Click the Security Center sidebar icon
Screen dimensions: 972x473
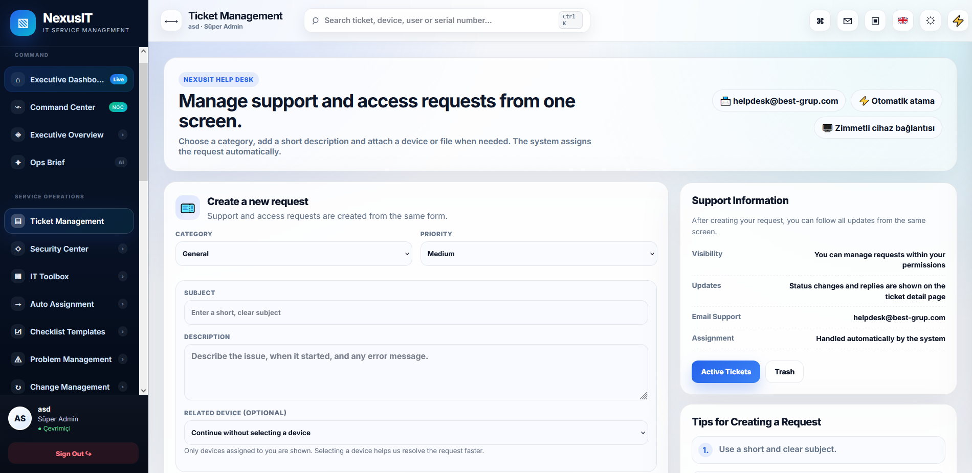click(x=18, y=249)
